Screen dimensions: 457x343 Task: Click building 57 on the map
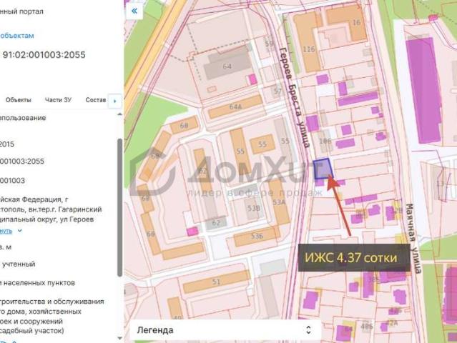click(277, 91)
